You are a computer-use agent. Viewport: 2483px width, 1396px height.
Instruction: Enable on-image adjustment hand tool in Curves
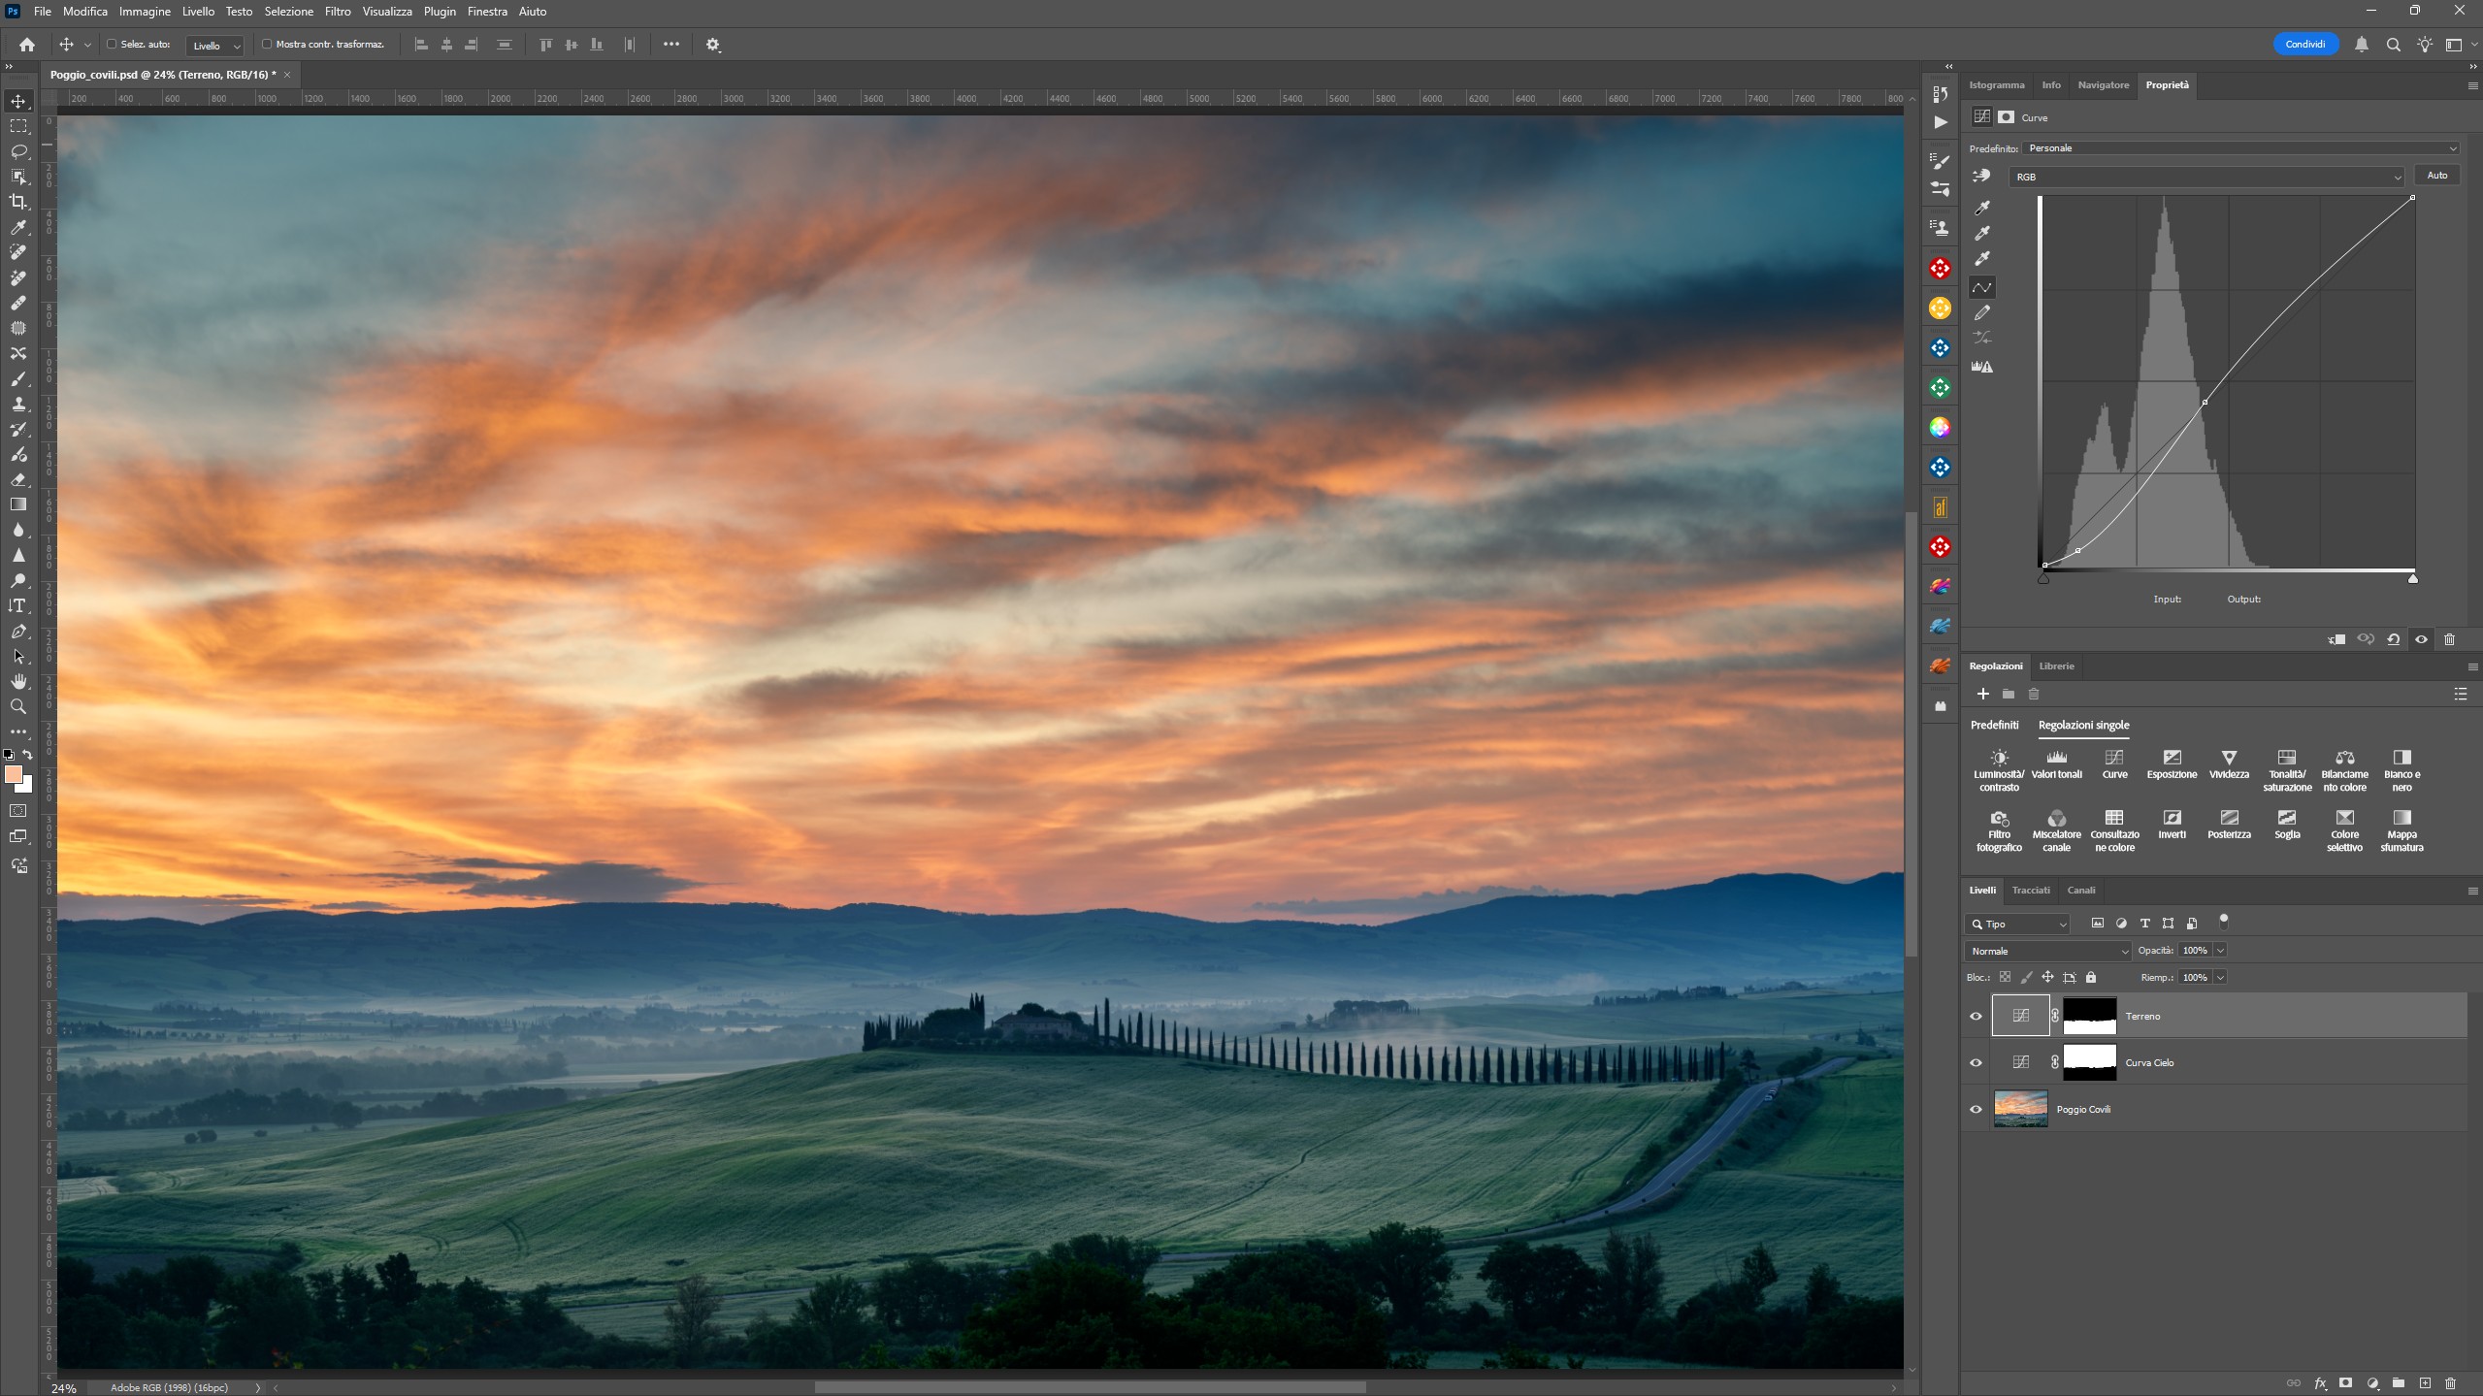coord(1981,176)
